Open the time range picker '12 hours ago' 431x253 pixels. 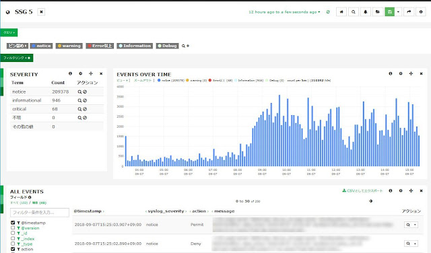(284, 12)
